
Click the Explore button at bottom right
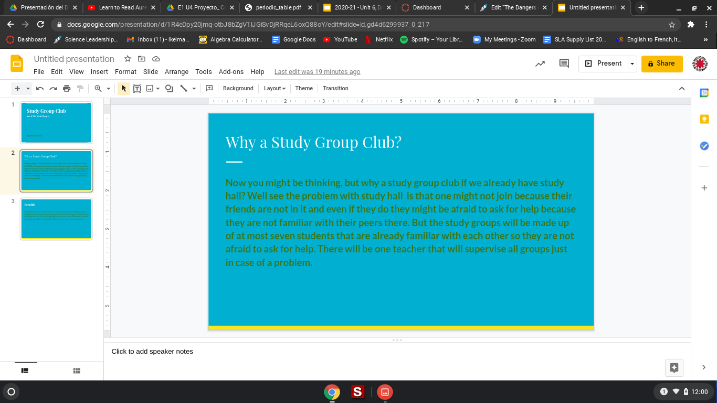674,367
